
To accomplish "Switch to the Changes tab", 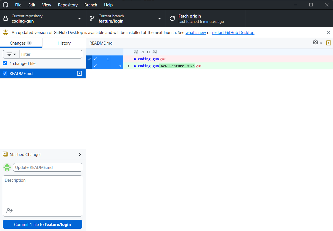I will [x=21, y=43].
